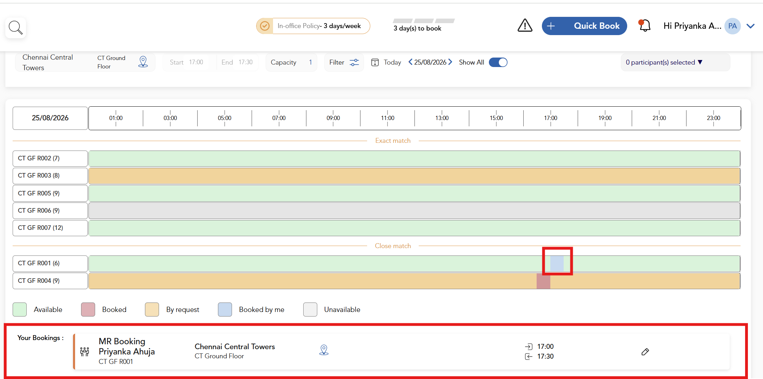Click the Booked legend color swatch

point(88,310)
